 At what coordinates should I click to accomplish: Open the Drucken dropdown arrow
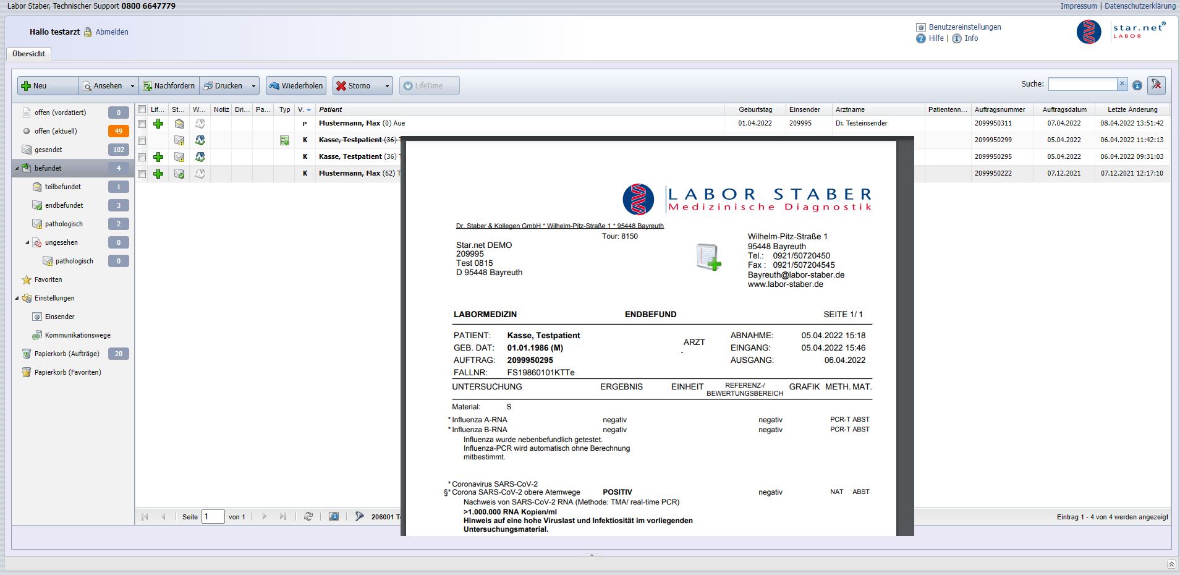253,86
